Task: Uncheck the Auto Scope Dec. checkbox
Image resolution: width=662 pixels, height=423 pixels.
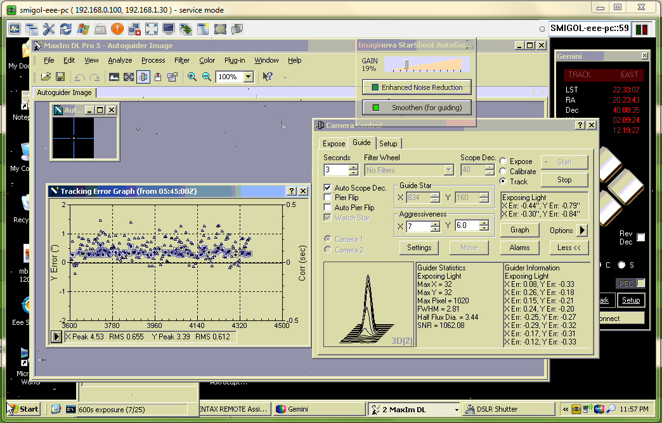Action: click(328, 188)
